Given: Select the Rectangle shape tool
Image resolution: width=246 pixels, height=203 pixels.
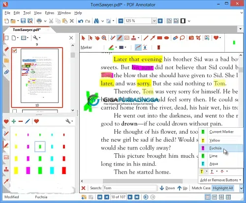Looking at the screenshot, I should tap(159, 38).
